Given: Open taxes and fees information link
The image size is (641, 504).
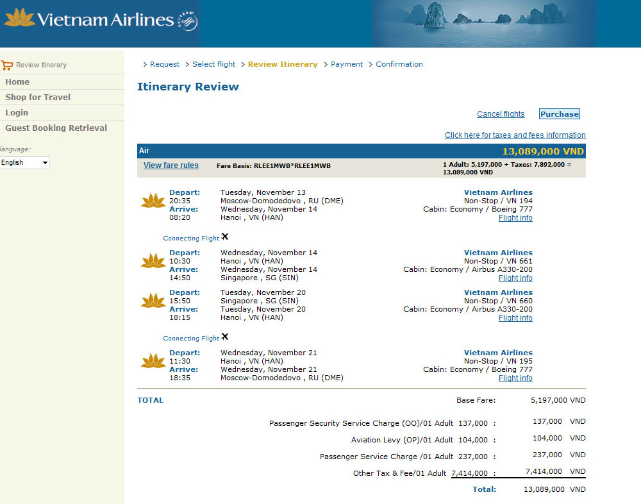Looking at the screenshot, I should click(515, 135).
